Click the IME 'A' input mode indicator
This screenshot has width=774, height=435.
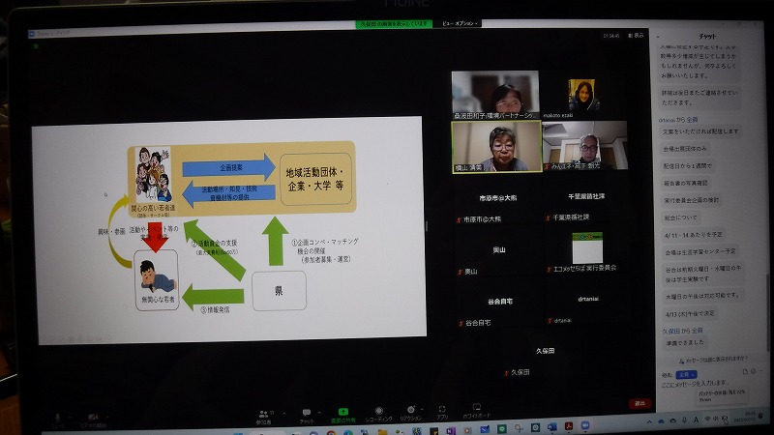tap(696, 420)
